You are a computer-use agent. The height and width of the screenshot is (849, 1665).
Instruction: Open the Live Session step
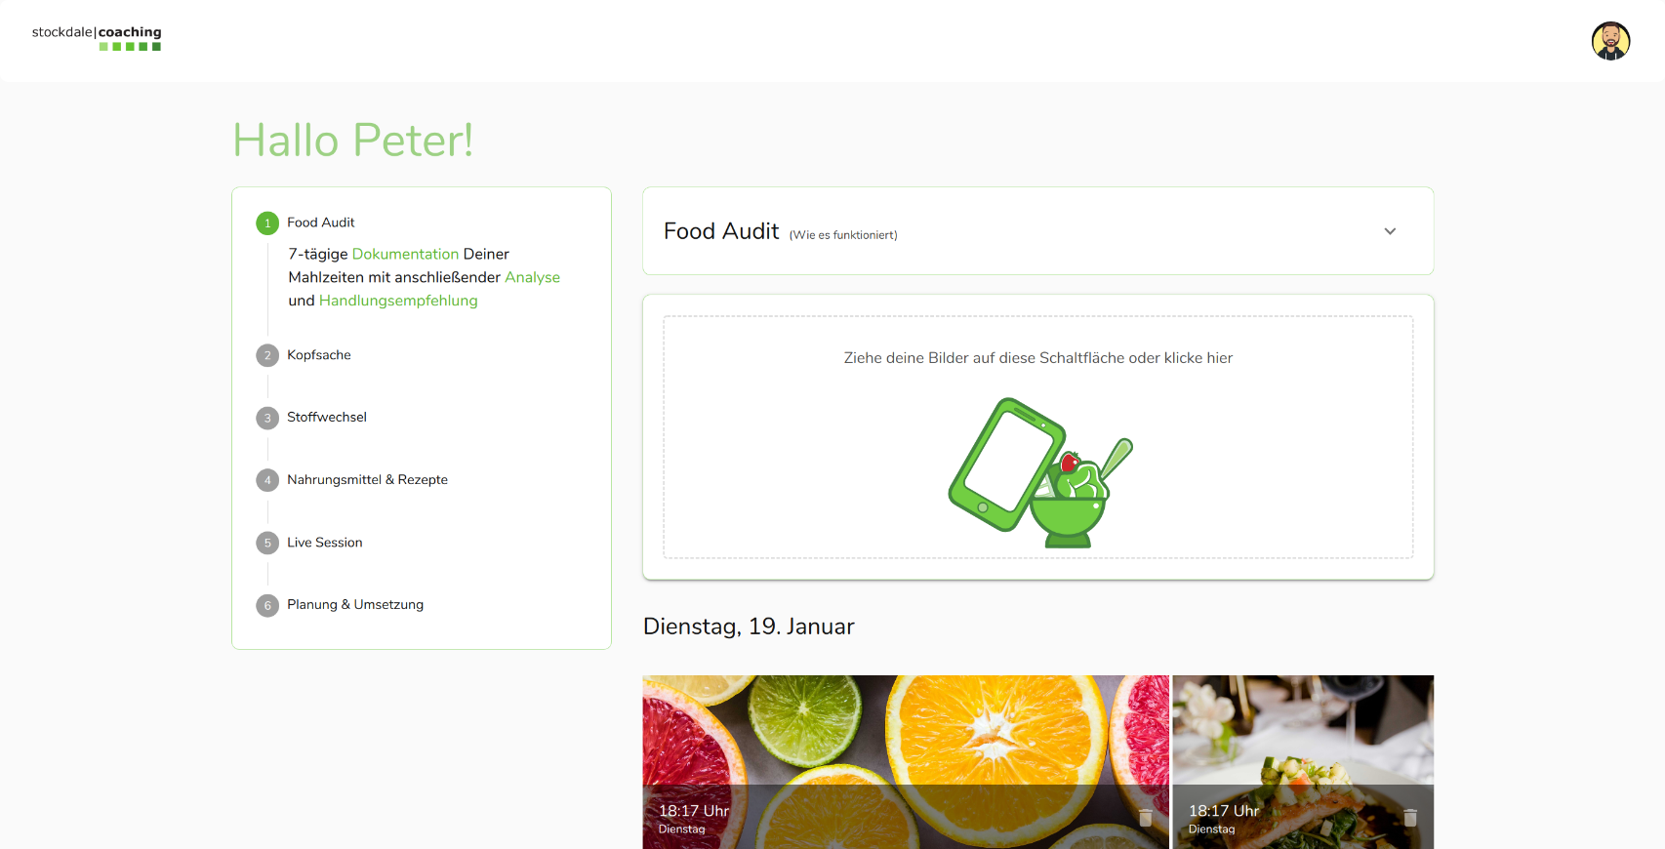pos(325,542)
